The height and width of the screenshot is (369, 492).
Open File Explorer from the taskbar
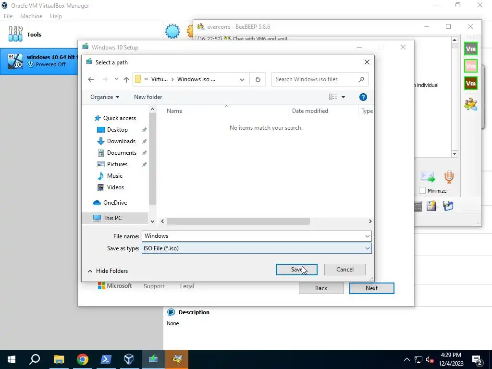59,359
